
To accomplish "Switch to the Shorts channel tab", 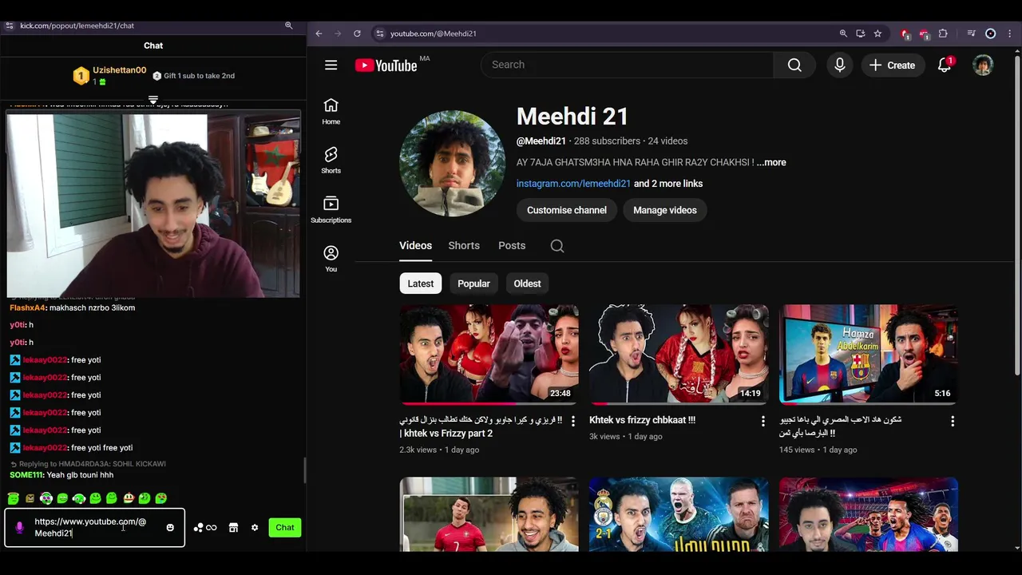I will 464,246.
